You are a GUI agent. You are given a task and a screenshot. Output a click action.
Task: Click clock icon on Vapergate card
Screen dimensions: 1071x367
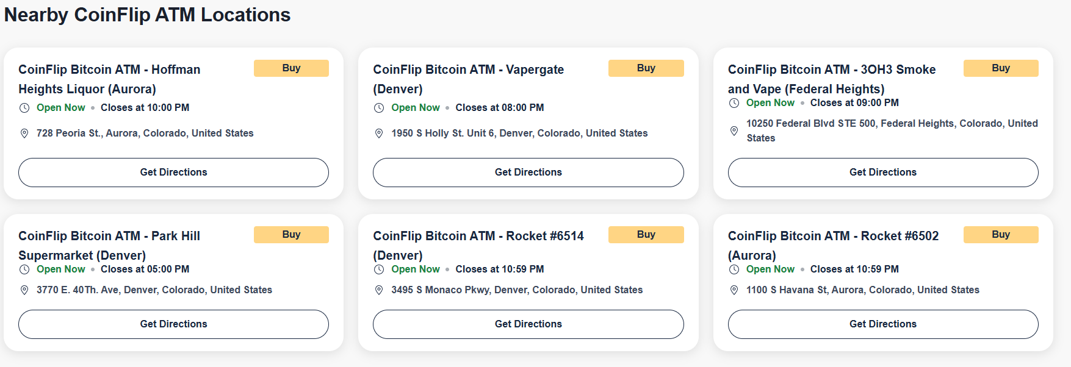click(379, 108)
